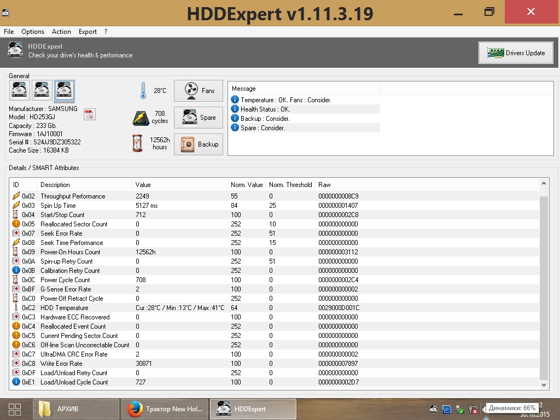Viewport: 560px width, 420px height.
Task: Click the SMART table vertical scrollbar thumb
Action: point(544,288)
